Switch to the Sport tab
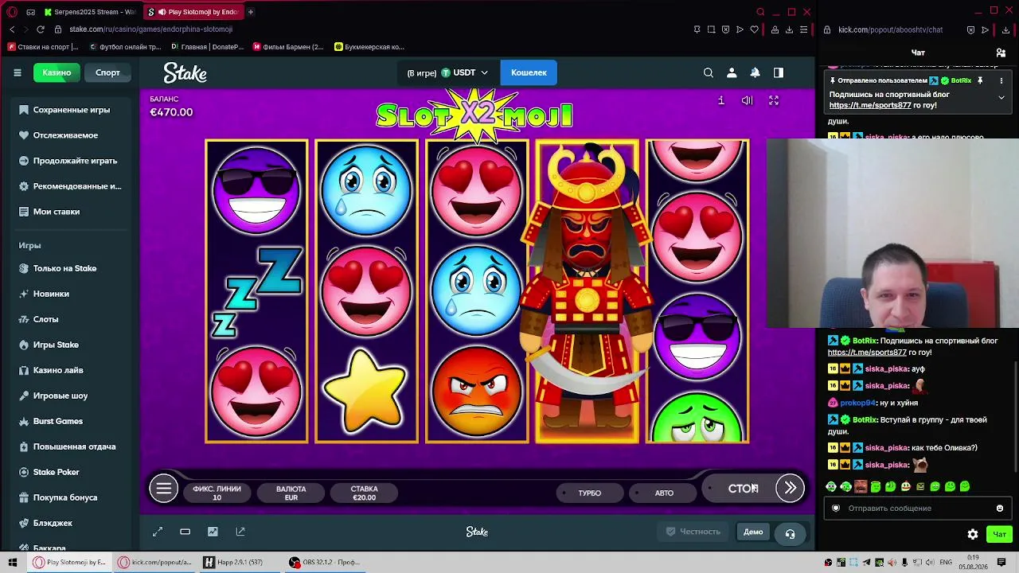The image size is (1019, 573). coord(107,72)
